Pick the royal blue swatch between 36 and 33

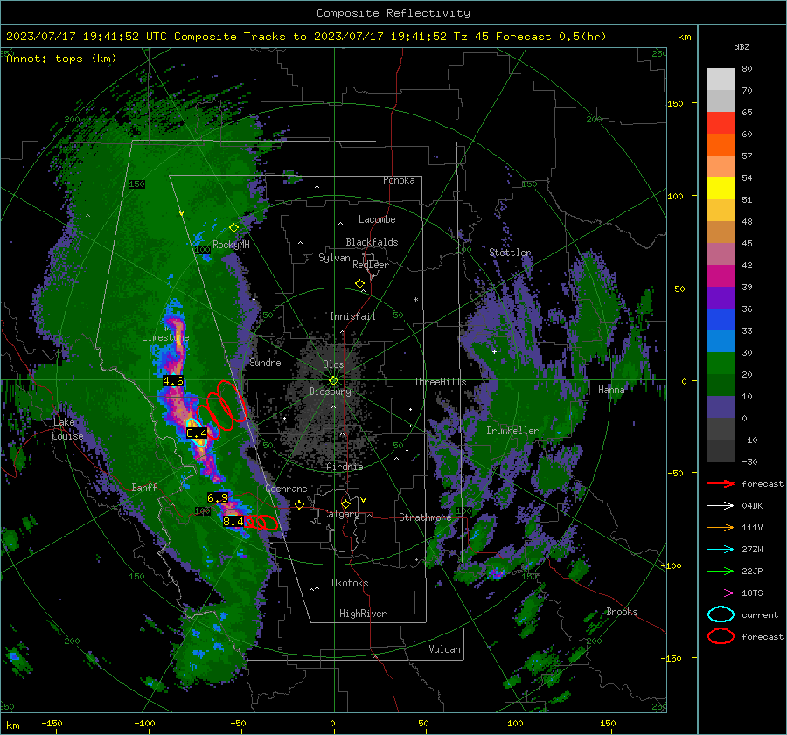coord(721,320)
